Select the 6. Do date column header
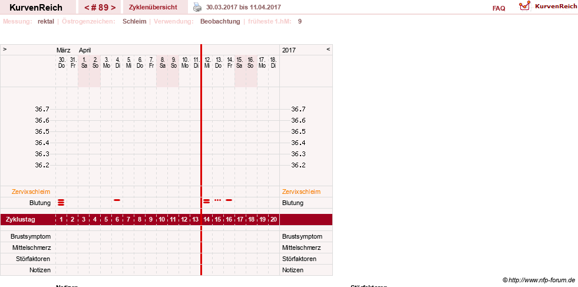578x287 pixels. tap(140, 62)
